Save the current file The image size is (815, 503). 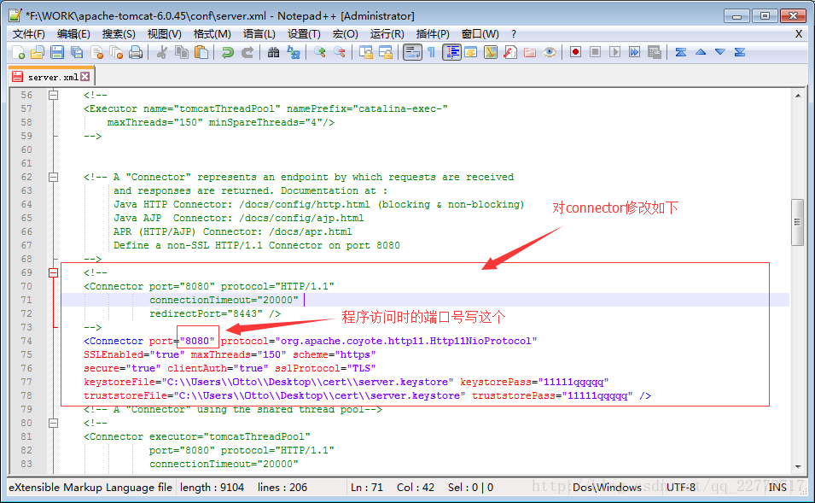(x=57, y=53)
